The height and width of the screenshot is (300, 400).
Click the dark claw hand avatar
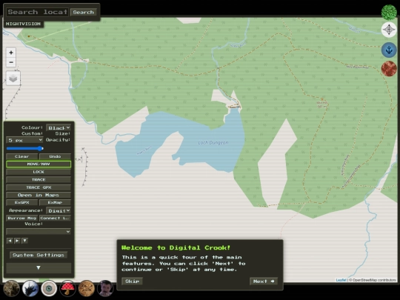(30, 289)
